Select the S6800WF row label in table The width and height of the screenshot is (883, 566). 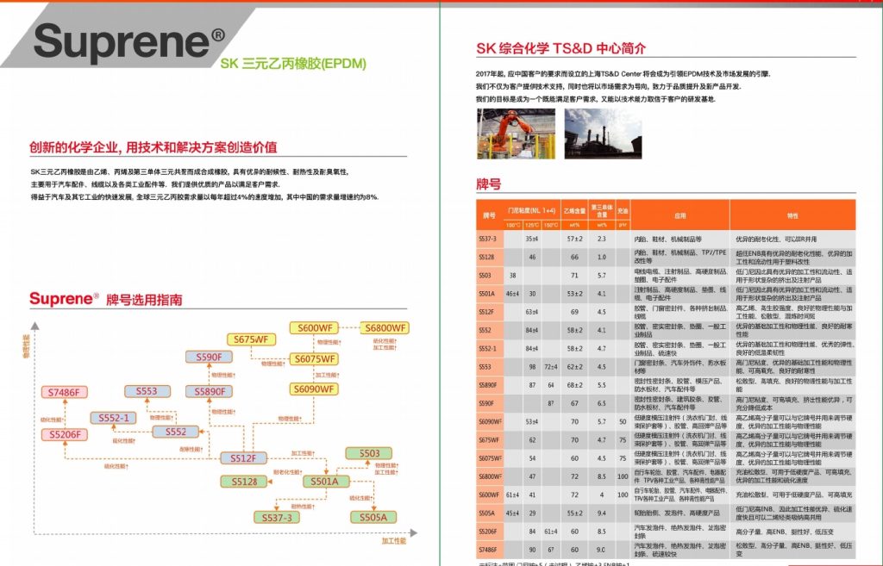[490, 476]
